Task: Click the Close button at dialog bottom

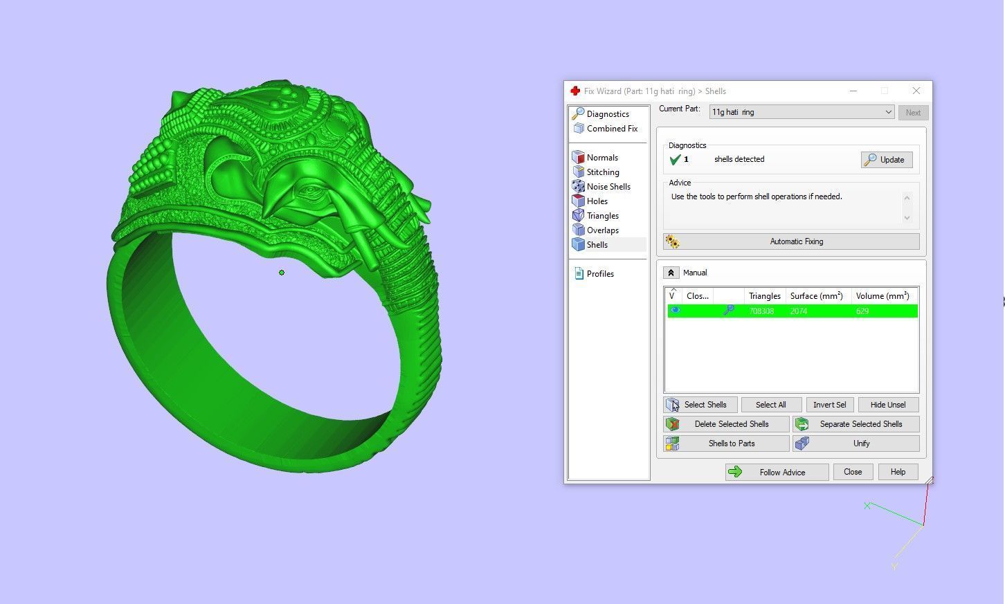Action: tap(853, 472)
